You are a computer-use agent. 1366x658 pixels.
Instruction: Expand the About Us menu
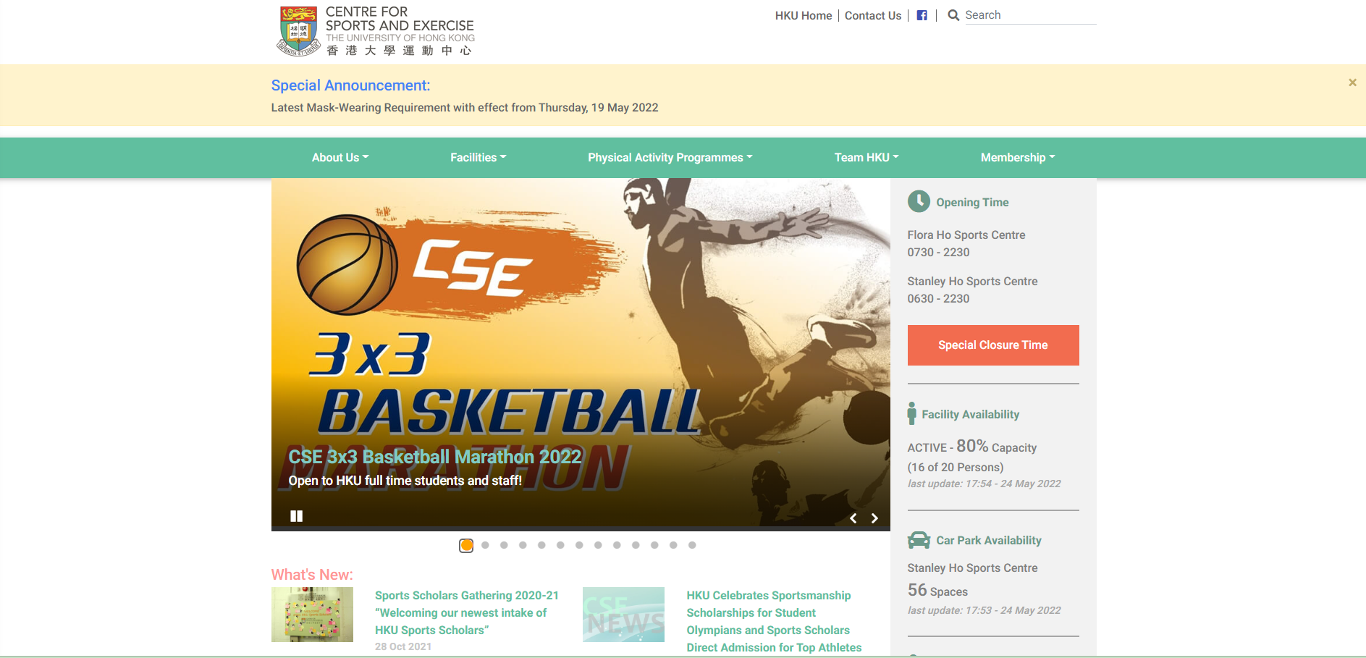[x=340, y=157]
